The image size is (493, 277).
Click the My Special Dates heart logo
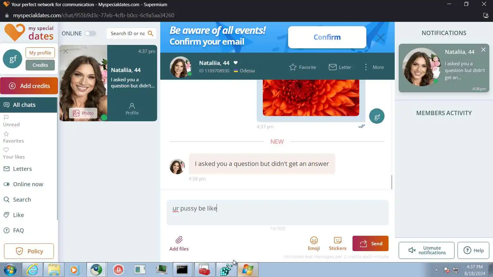[x=14, y=32]
